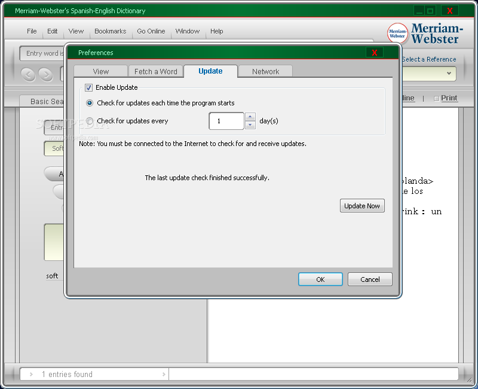Minimize the dictionary main window
The width and height of the screenshot is (478, 389).
tap(419, 11)
